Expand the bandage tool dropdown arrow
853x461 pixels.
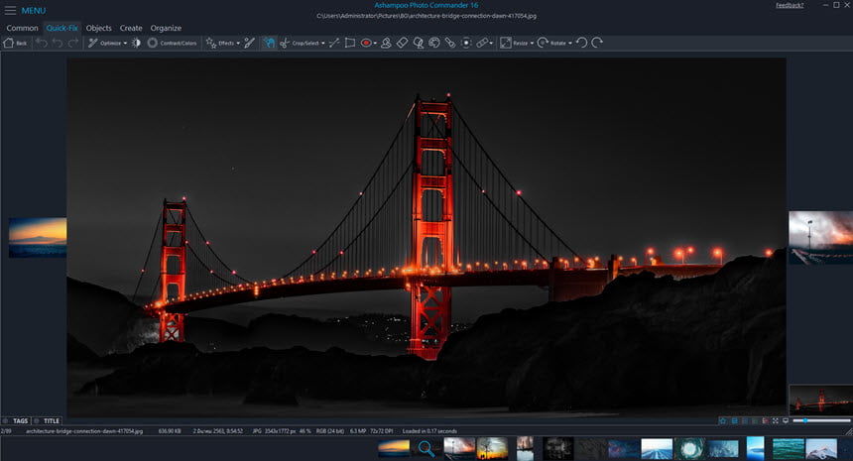click(x=491, y=43)
